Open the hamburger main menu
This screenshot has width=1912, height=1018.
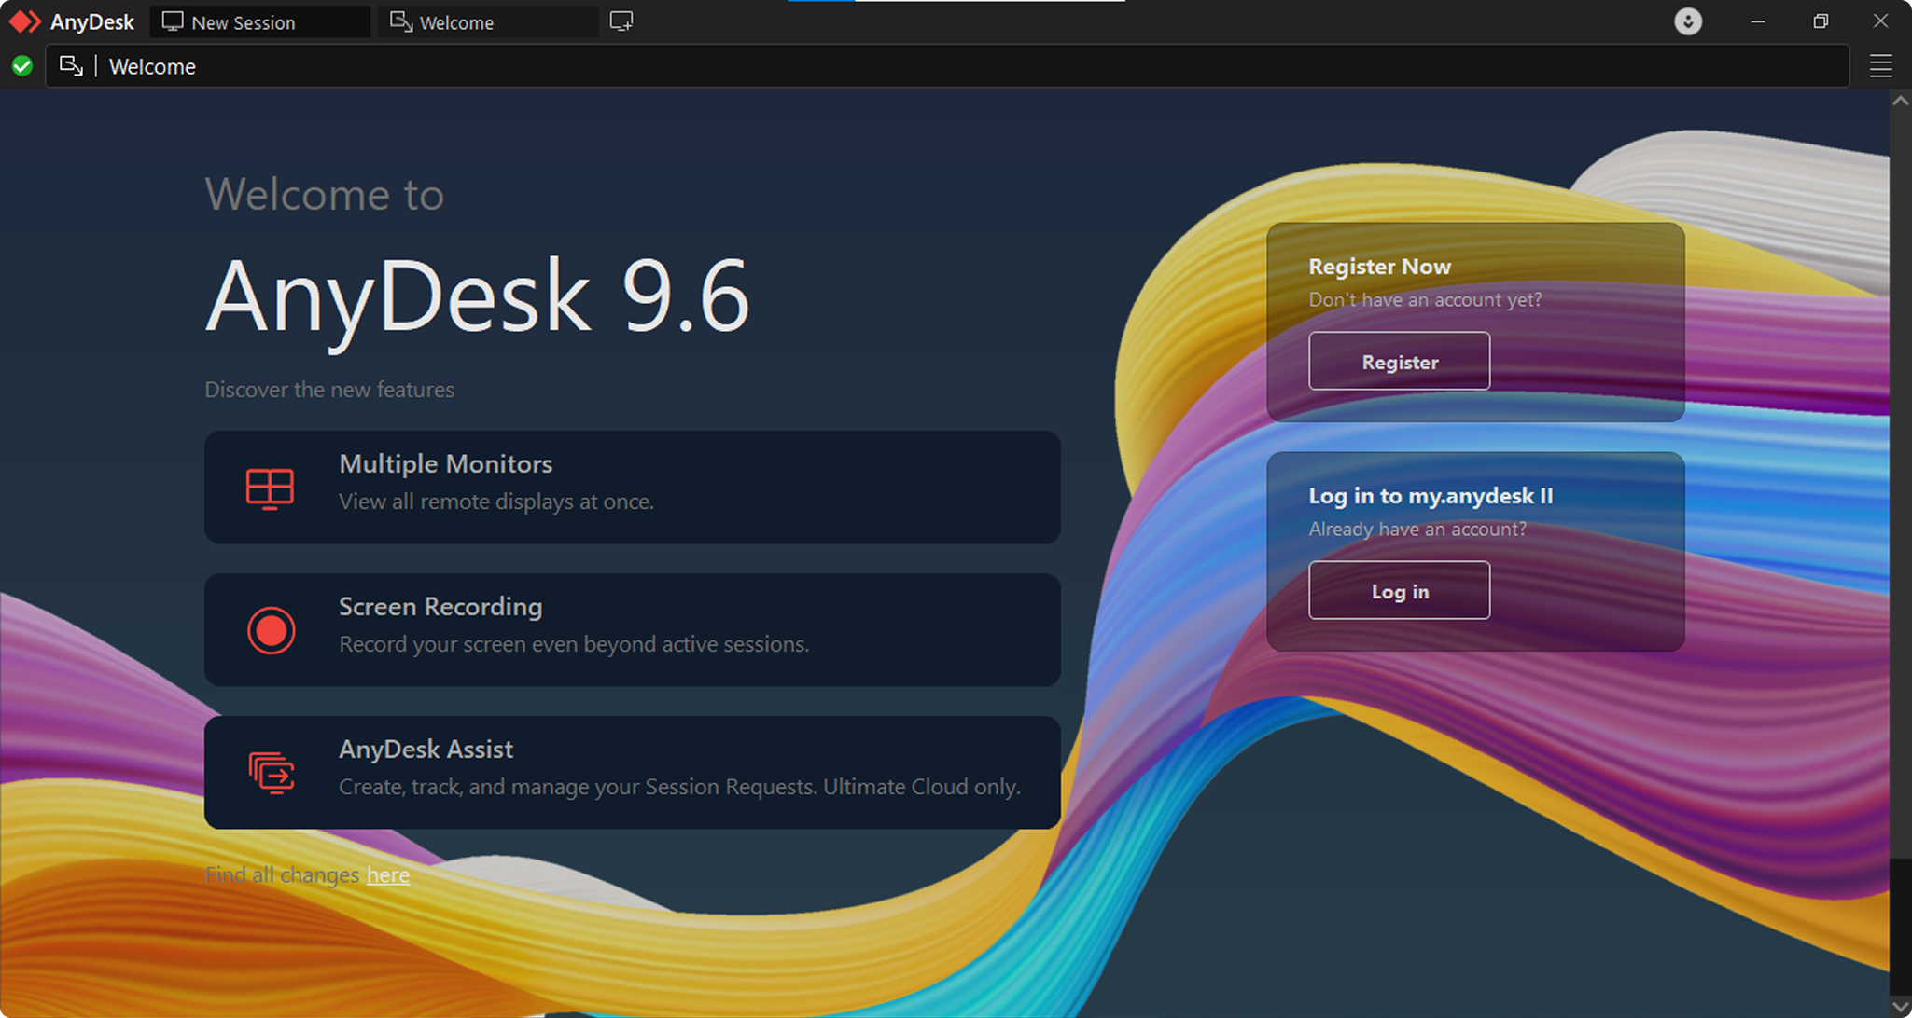pos(1881,66)
